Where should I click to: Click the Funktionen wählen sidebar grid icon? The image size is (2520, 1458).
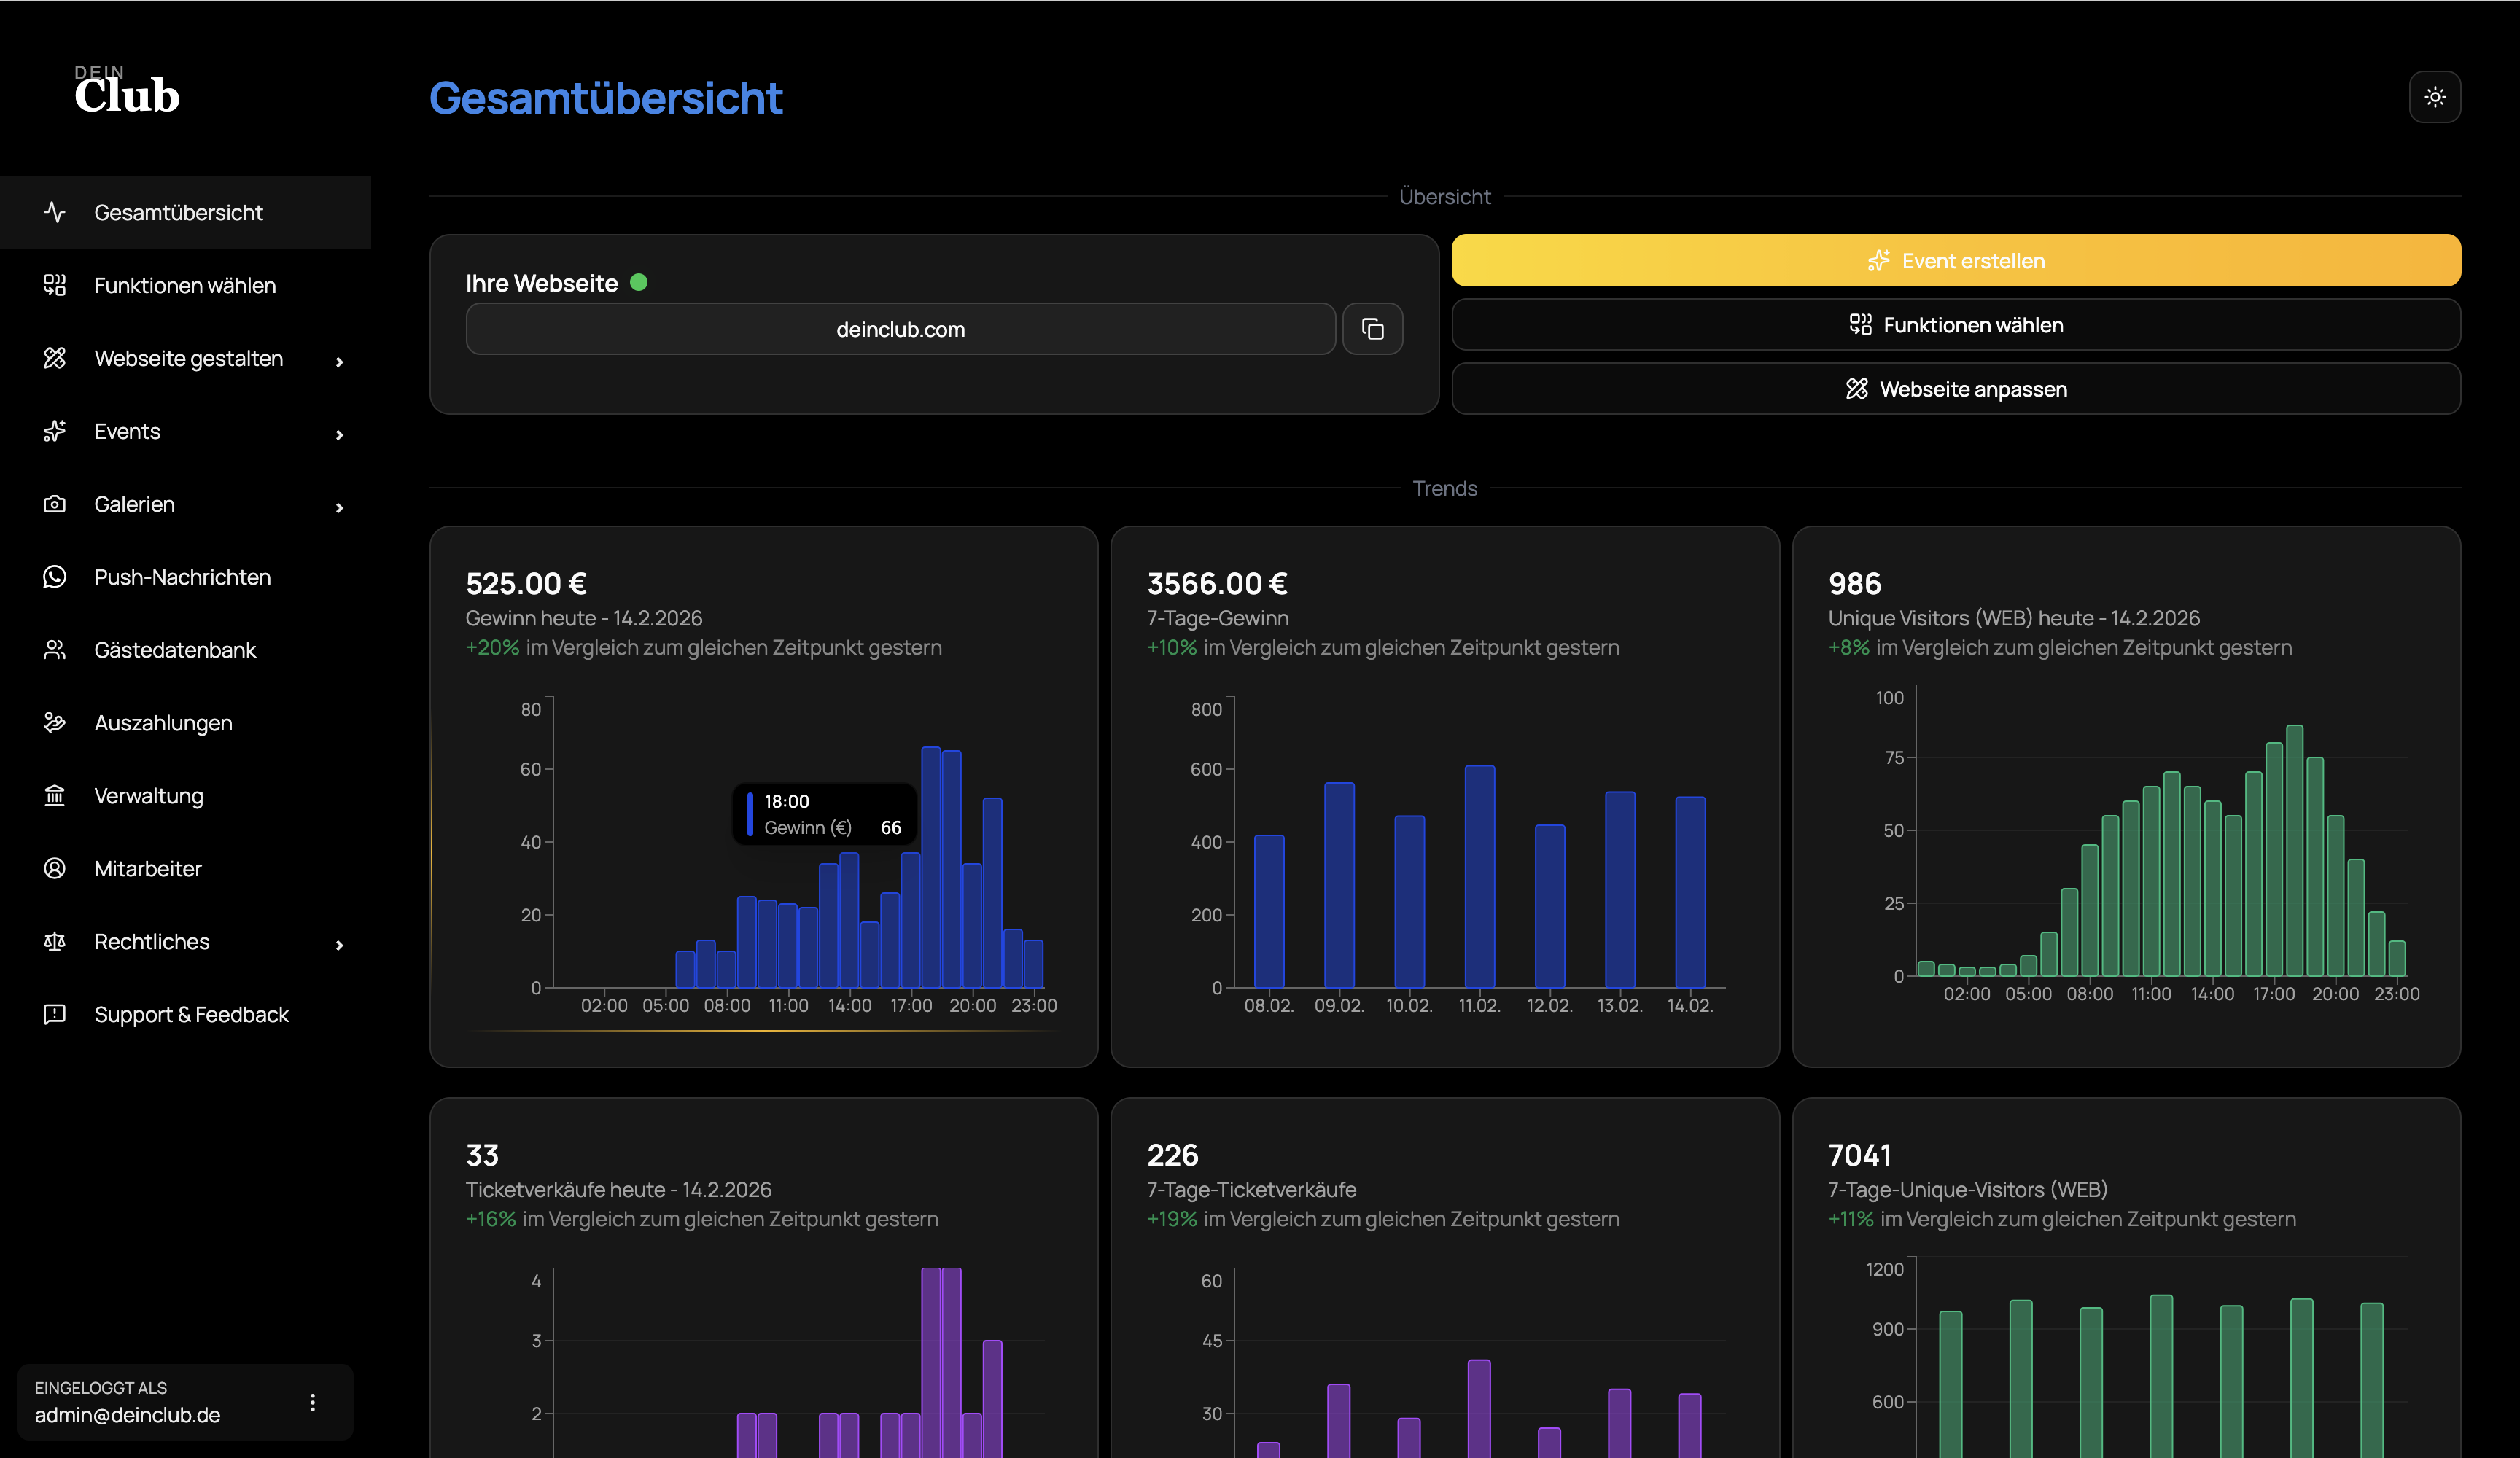[x=55, y=285]
